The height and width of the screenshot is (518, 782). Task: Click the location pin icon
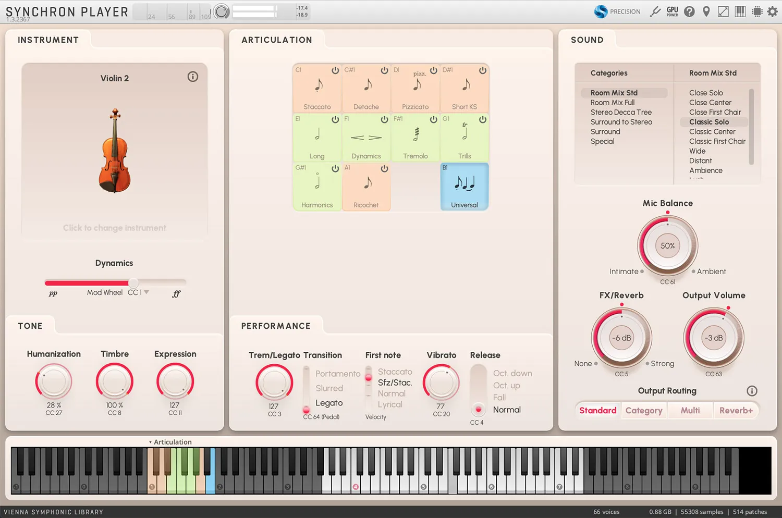click(x=706, y=11)
